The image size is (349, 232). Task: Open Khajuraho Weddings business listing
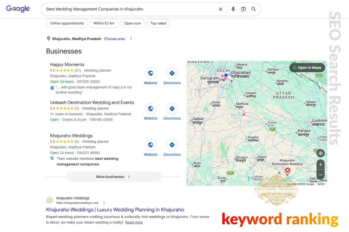click(x=71, y=136)
